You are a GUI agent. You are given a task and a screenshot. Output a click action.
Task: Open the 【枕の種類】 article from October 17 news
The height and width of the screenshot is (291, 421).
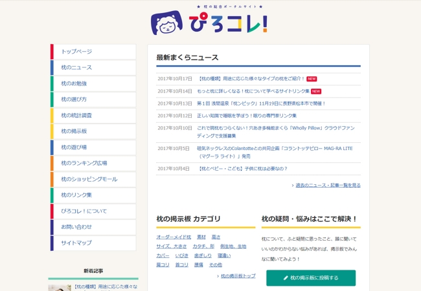(251, 79)
